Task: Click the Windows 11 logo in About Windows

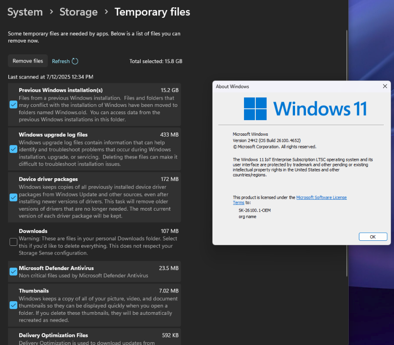Action: pyautogui.click(x=305, y=109)
